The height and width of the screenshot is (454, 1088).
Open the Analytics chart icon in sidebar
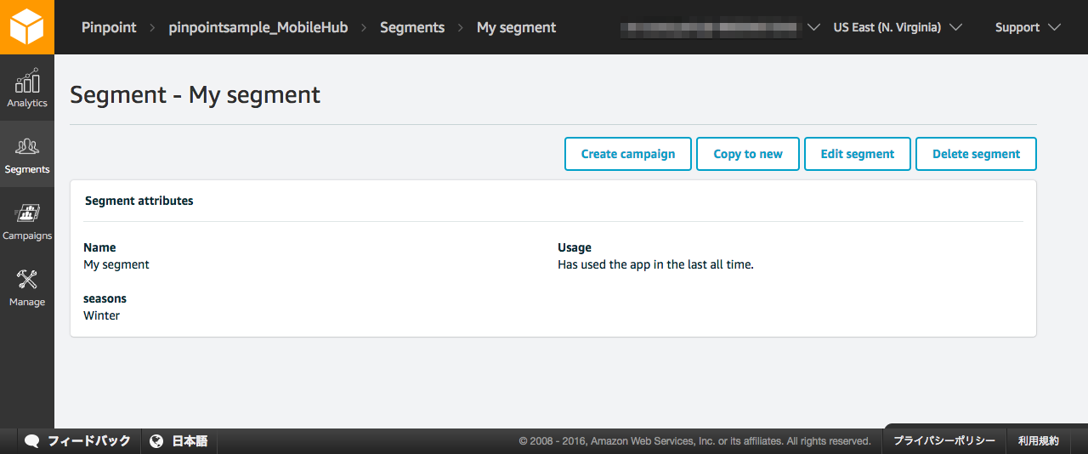(x=27, y=82)
